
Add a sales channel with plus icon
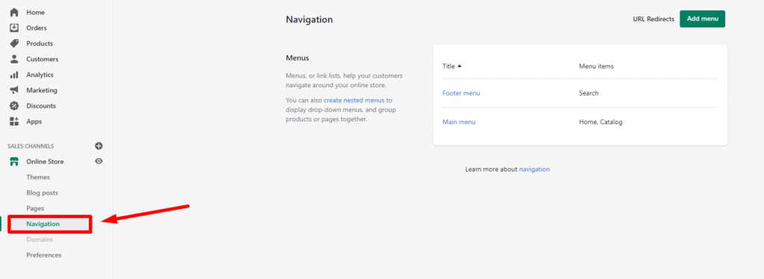99,145
